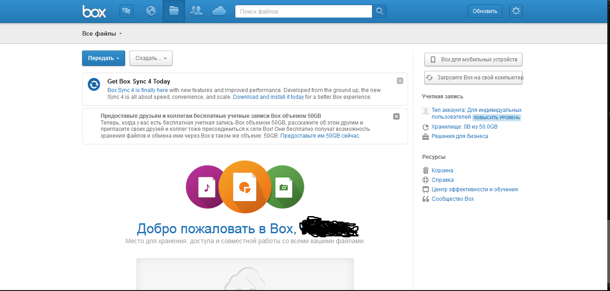Open the globe updates icon
Viewport: 610px width, 291px height.
coord(151,11)
